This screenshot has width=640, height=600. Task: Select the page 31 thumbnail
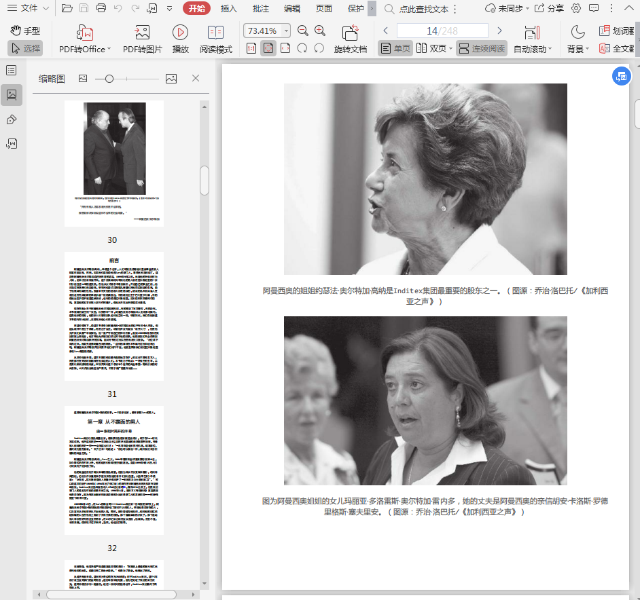(x=113, y=316)
